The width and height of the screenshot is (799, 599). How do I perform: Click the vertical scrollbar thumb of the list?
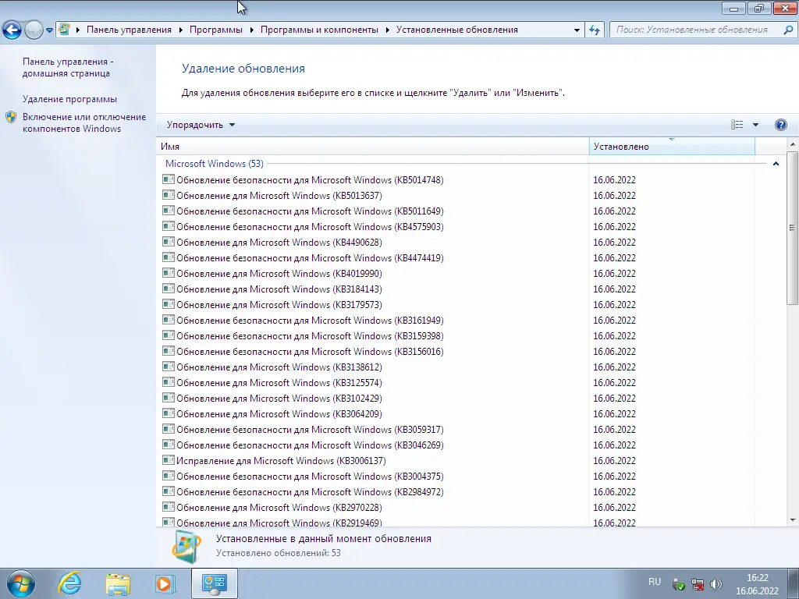click(793, 228)
